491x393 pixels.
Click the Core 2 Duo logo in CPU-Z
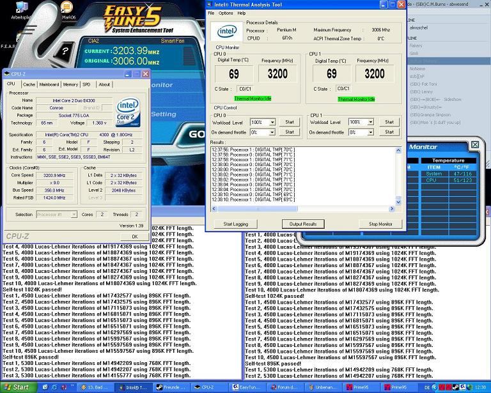coord(128,113)
